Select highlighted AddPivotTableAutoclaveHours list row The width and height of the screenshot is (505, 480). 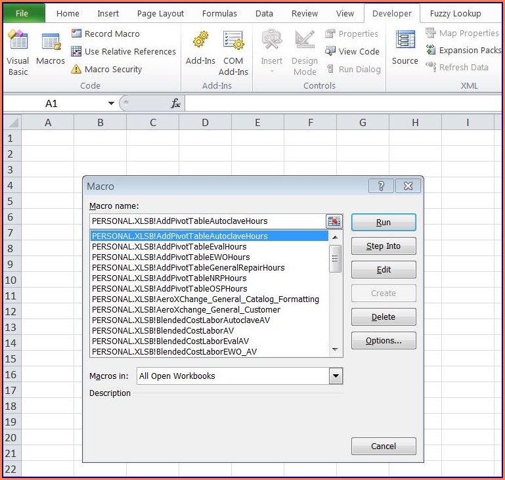pyautogui.click(x=209, y=236)
